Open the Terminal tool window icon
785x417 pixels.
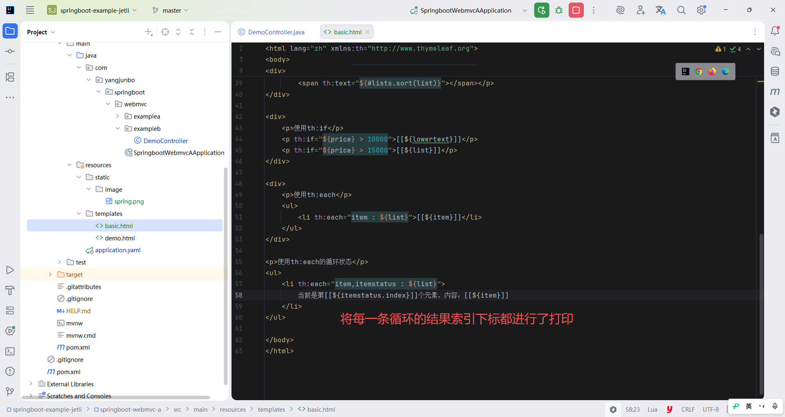click(x=10, y=351)
